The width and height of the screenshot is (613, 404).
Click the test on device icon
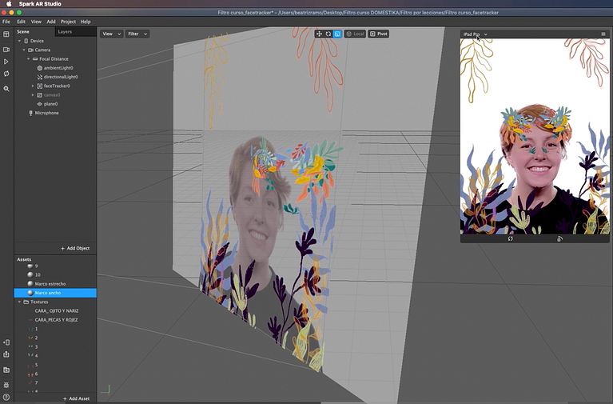tap(6, 342)
